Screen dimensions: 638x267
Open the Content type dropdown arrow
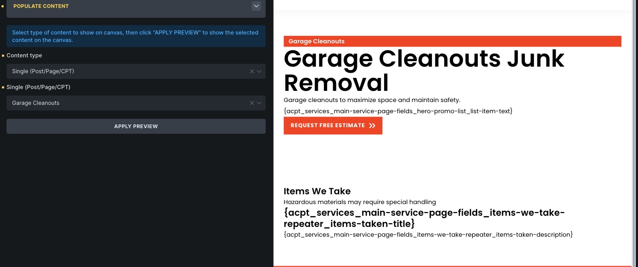coord(259,71)
